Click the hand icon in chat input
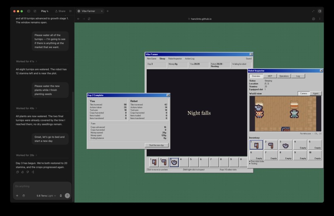 24,196
